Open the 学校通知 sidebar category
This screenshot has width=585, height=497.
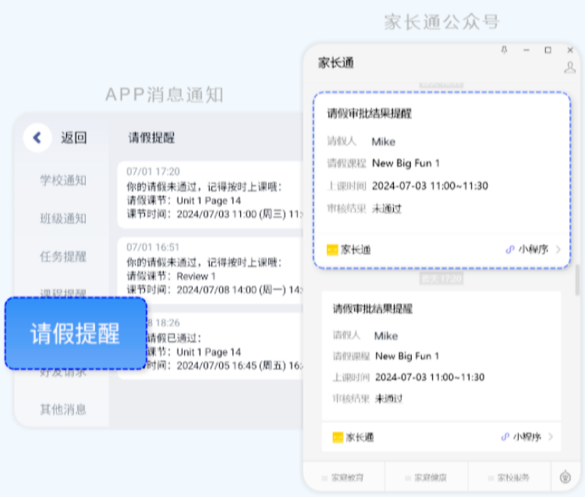[x=63, y=180]
